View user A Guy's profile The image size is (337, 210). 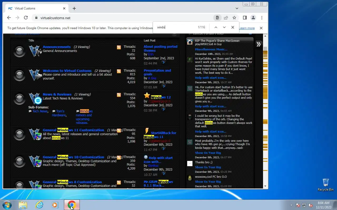pos(152,78)
